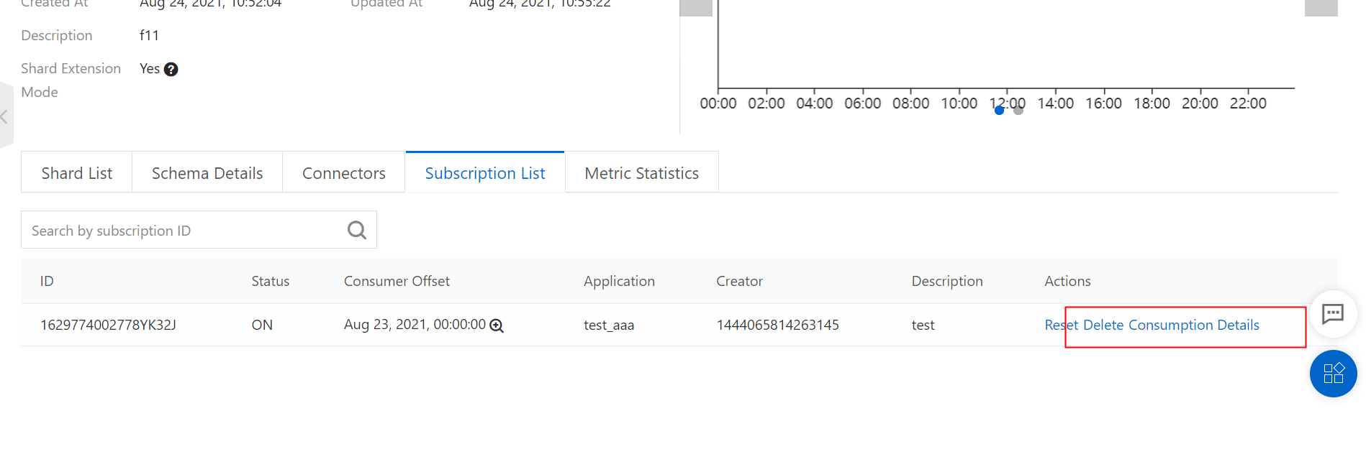The image size is (1366, 462).
Task: Open Consumption Details for the subscription
Action: (x=1193, y=325)
